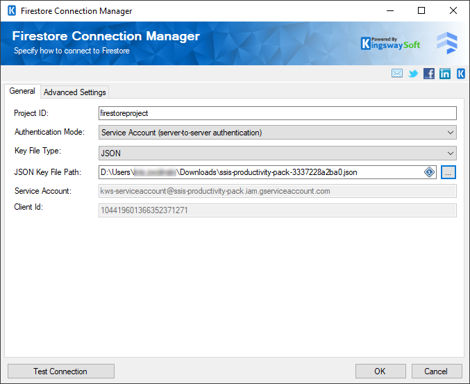Click the Project ID input field

[x=278, y=113]
